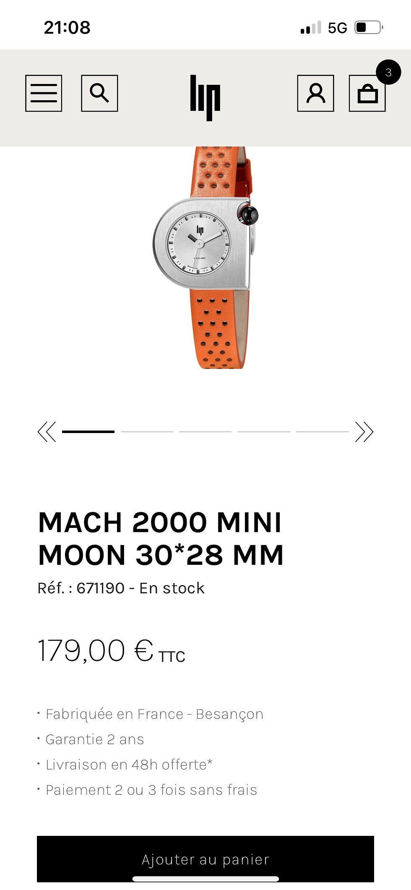Jump to fifth carousel slide indicator
This screenshot has height=890, width=411.
pyautogui.click(x=323, y=431)
